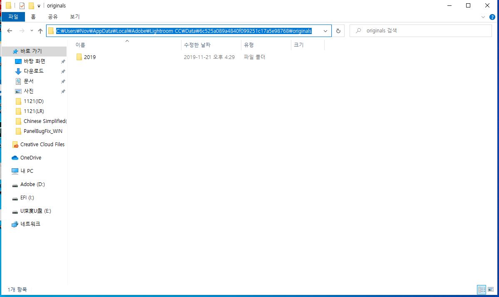
Task: Switch to large thumbnail view in status bar
Action: pyautogui.click(x=490, y=290)
